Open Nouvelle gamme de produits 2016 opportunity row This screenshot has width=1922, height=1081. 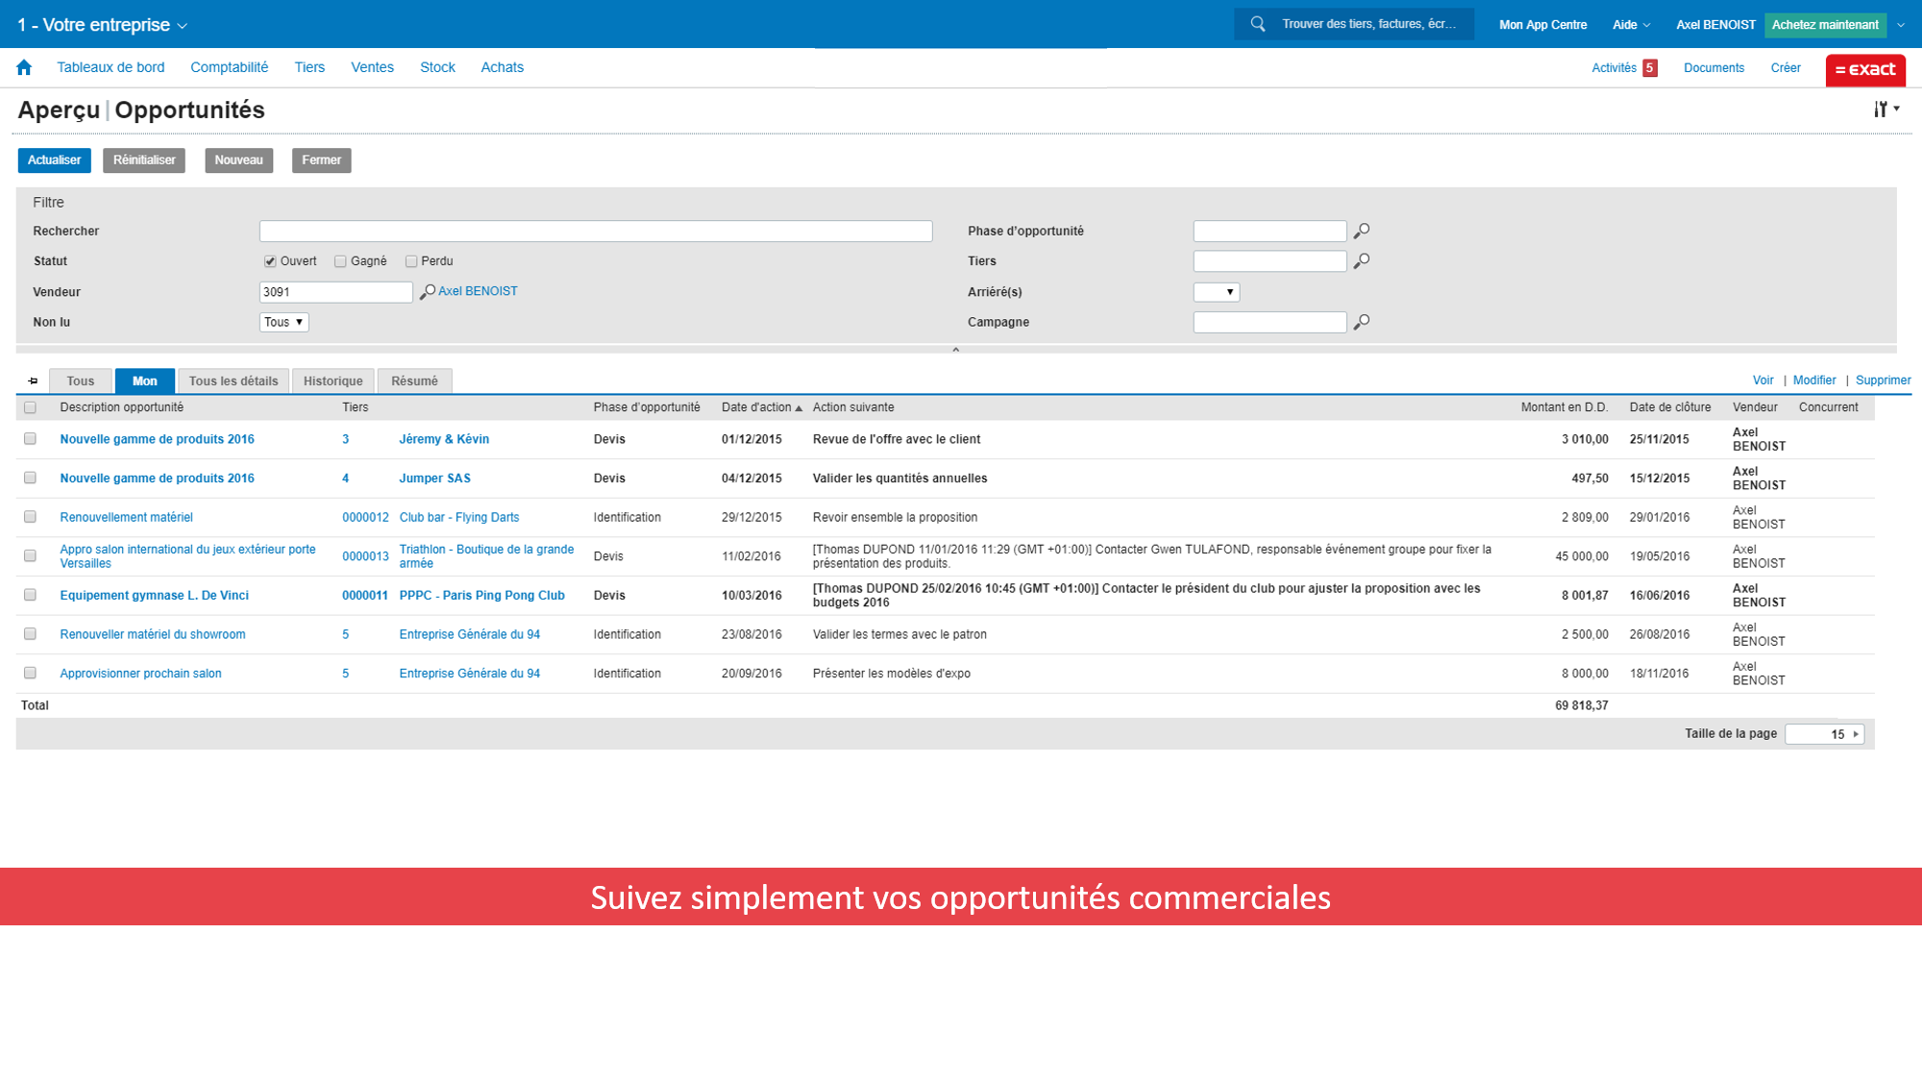click(156, 438)
